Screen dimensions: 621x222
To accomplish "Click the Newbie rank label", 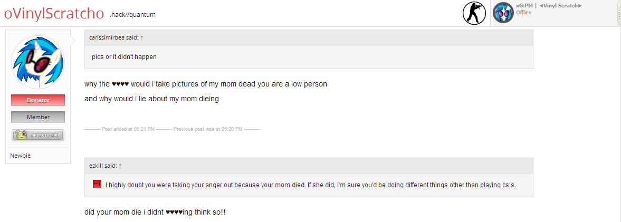I will (x=21, y=156).
